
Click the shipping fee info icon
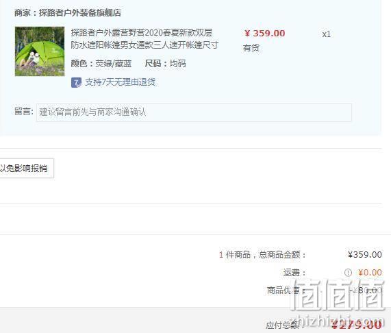point(348,273)
